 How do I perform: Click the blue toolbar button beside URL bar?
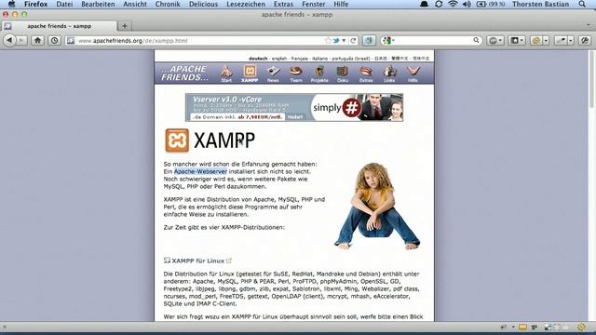click(x=369, y=40)
